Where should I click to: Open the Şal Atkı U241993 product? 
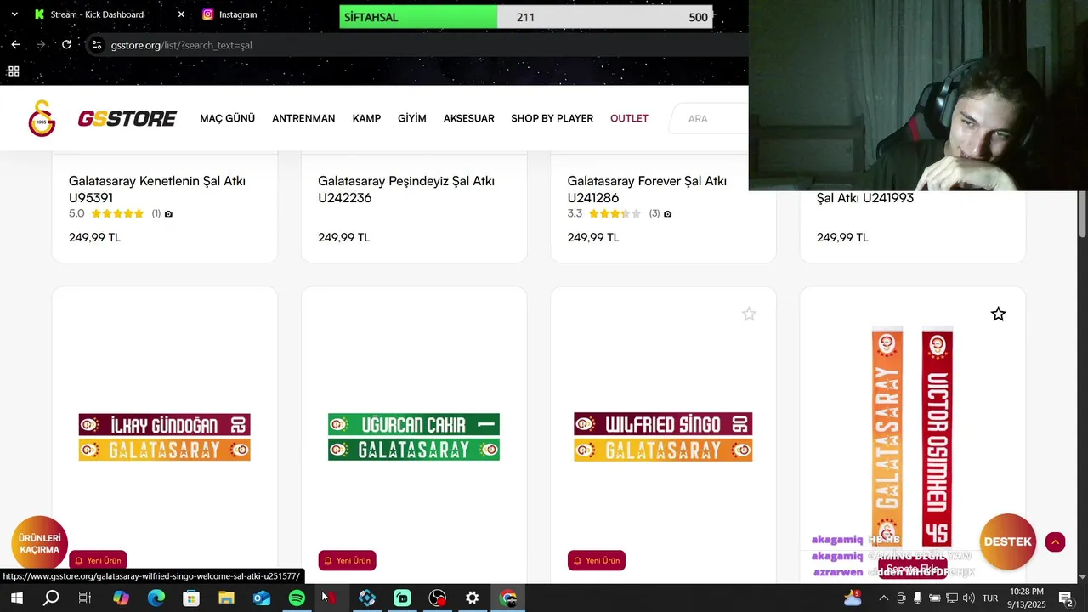(x=865, y=198)
